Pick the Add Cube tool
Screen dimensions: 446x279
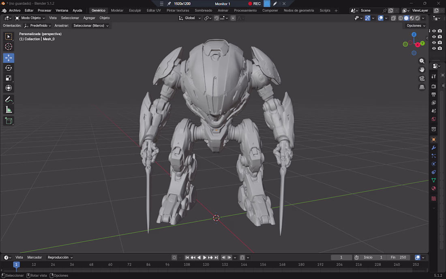coord(9,121)
